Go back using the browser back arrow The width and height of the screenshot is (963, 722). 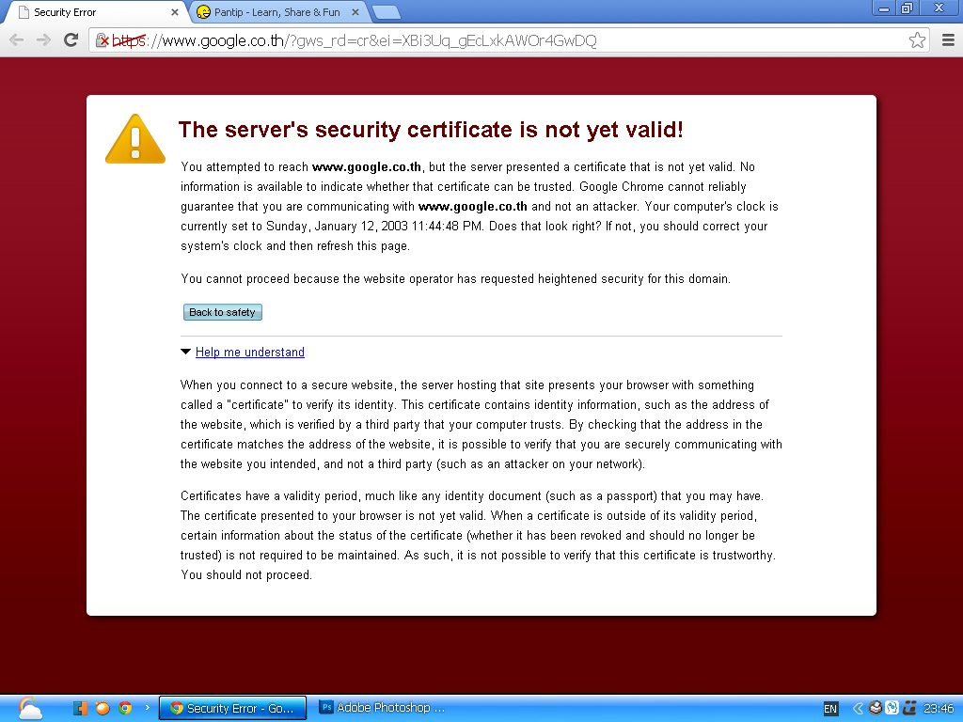point(17,40)
